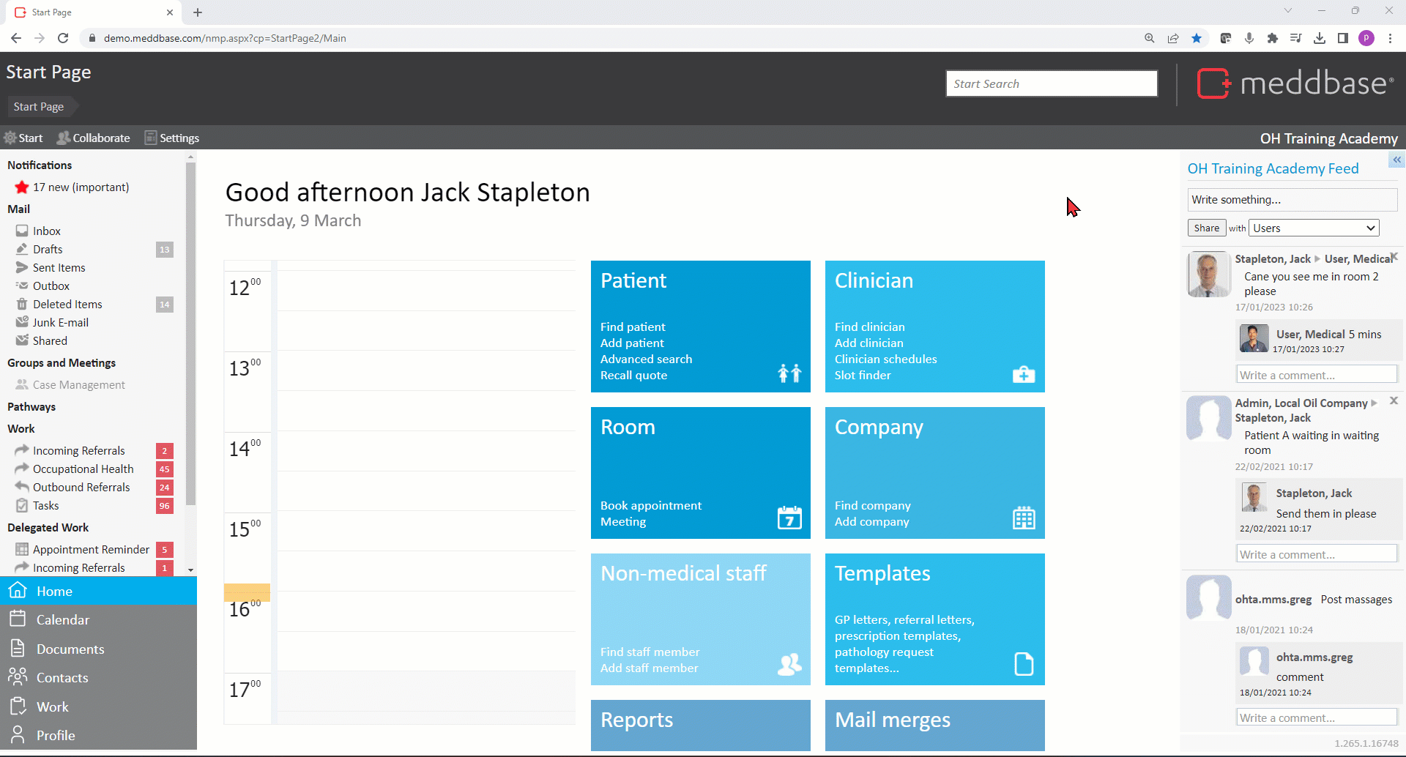The image size is (1406, 757).
Task: Collapse the feed panel with double chevron
Action: pos(1396,160)
